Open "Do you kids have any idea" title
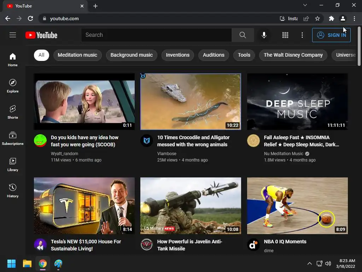This screenshot has width=362, height=272. [84, 141]
